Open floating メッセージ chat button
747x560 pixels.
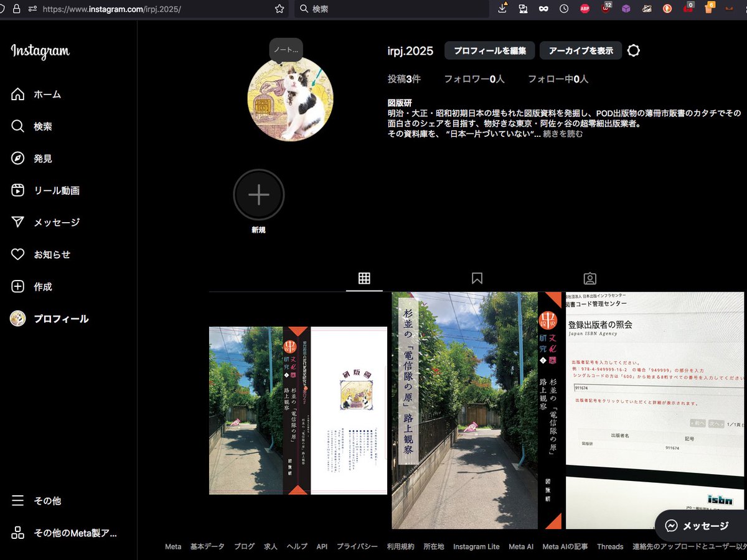(x=701, y=526)
